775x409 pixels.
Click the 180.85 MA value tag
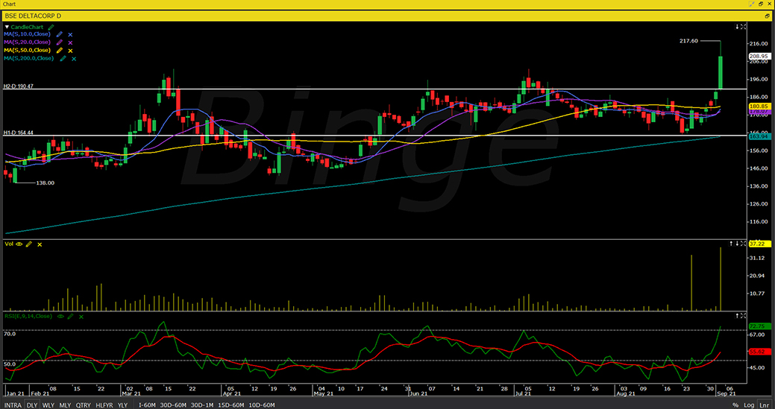[x=759, y=106]
